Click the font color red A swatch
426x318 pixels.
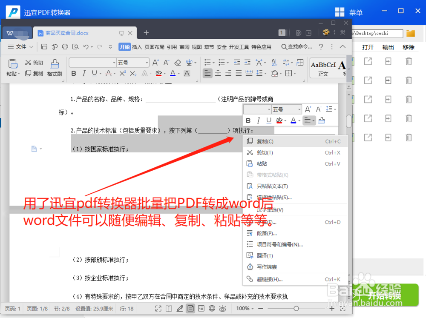coord(173,73)
